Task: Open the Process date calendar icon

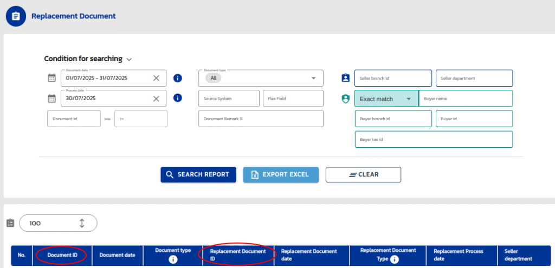Action: [x=51, y=99]
